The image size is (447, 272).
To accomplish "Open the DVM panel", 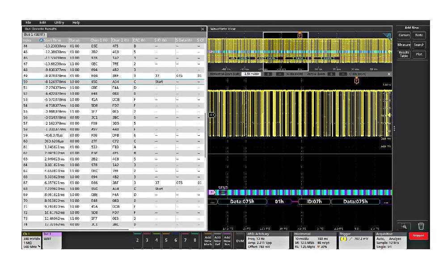I will 240,241.
